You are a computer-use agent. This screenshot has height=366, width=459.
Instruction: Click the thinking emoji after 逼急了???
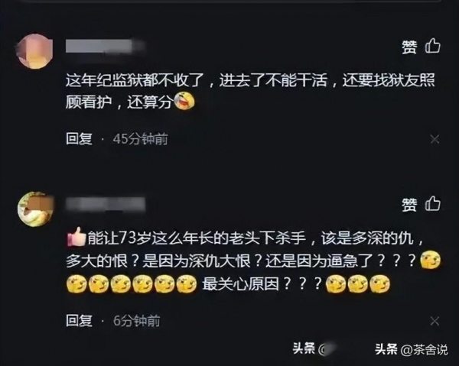pos(430,260)
